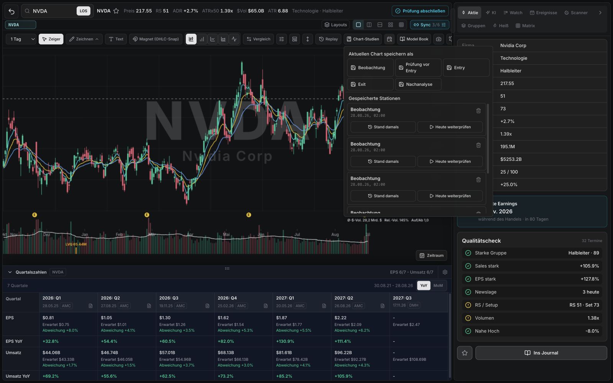Select the two-column chart layout
The image size is (613, 383).
369,25
